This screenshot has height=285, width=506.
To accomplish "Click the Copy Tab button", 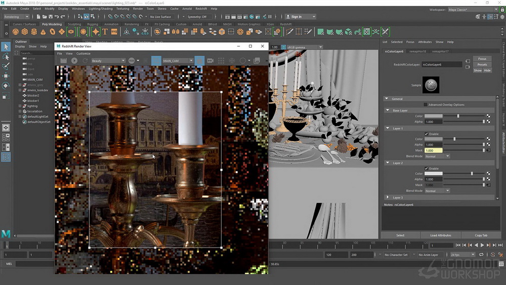I will [481, 235].
